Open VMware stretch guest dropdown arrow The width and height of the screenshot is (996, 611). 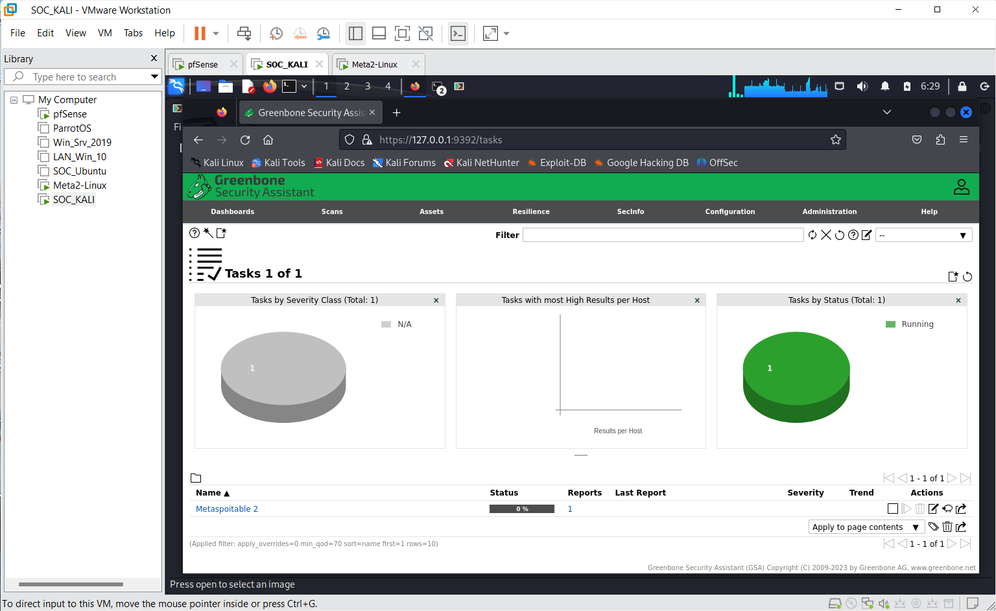click(x=506, y=33)
